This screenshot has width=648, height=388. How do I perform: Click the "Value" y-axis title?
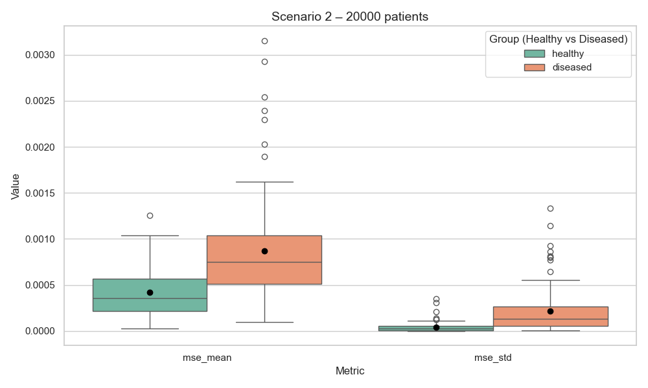click(16, 186)
